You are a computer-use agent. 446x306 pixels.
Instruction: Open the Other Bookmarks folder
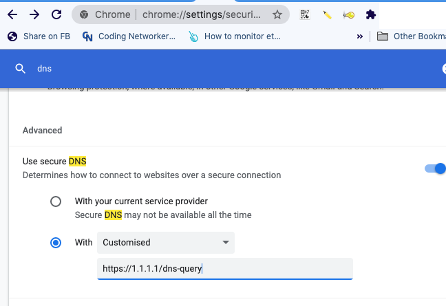[x=412, y=36]
